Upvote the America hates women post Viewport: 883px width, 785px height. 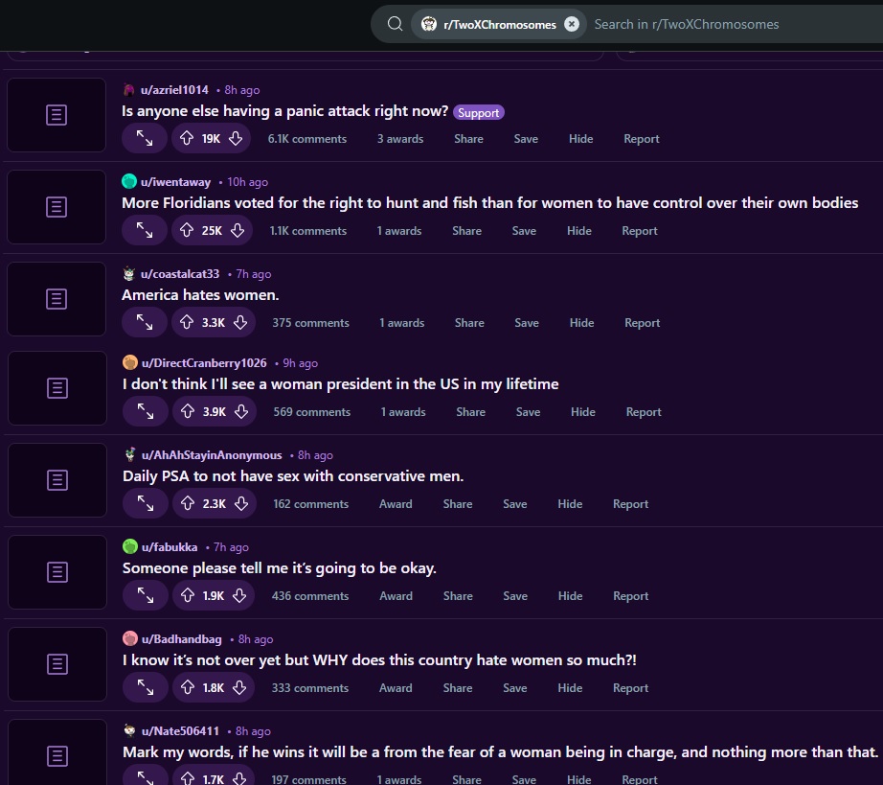187,322
